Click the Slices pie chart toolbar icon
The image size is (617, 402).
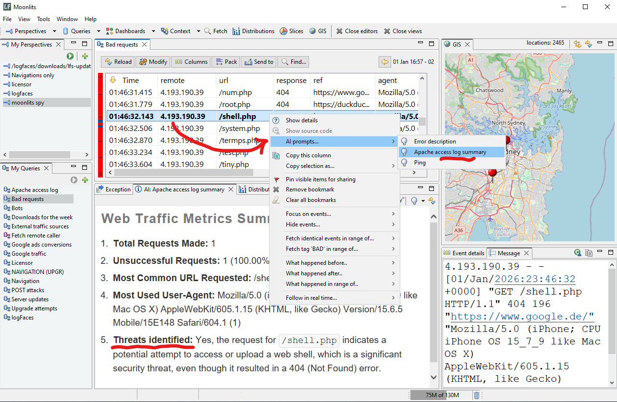[284, 31]
